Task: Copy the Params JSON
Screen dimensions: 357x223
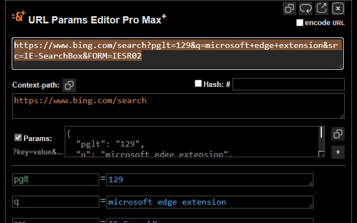Action: pos(338,134)
